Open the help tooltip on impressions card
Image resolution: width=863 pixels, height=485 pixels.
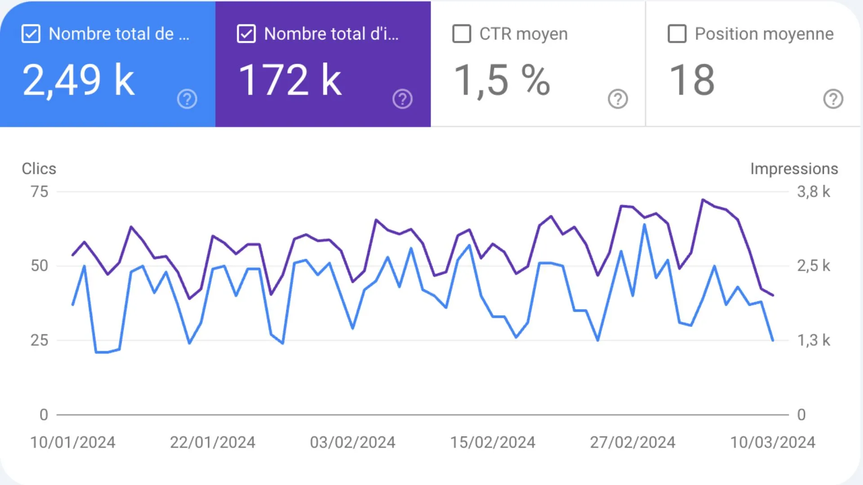coord(402,99)
